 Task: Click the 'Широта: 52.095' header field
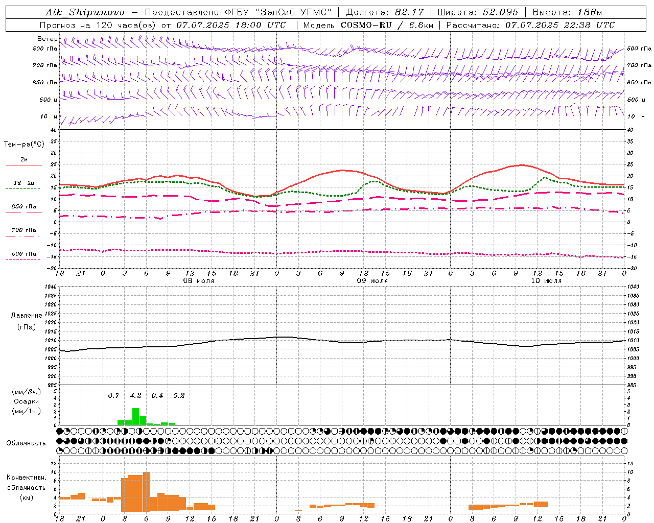click(479, 12)
